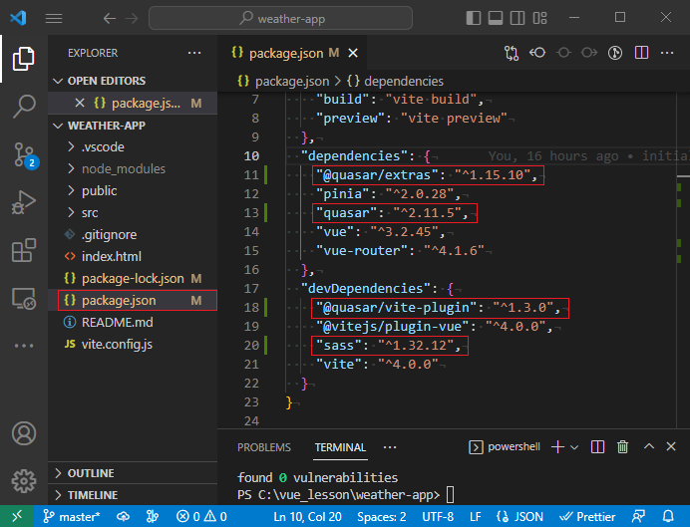Screen dimensions: 690x527
Task: Change indentation Spaces: 2 setting
Action: pos(382,516)
